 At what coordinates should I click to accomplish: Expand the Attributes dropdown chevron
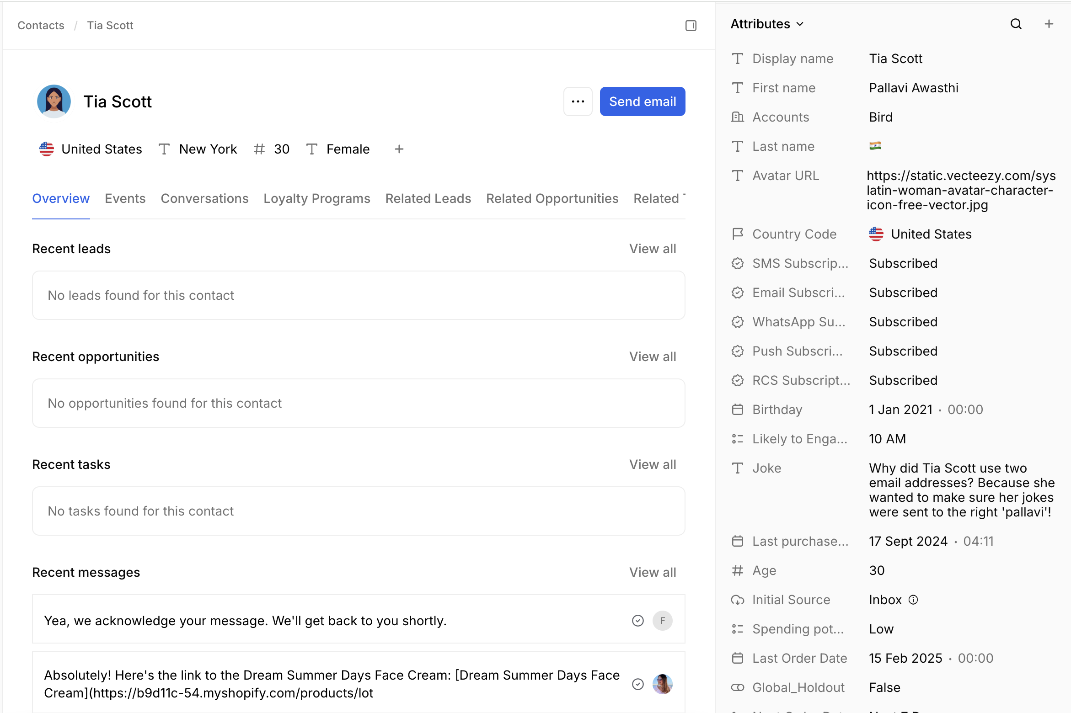point(800,24)
